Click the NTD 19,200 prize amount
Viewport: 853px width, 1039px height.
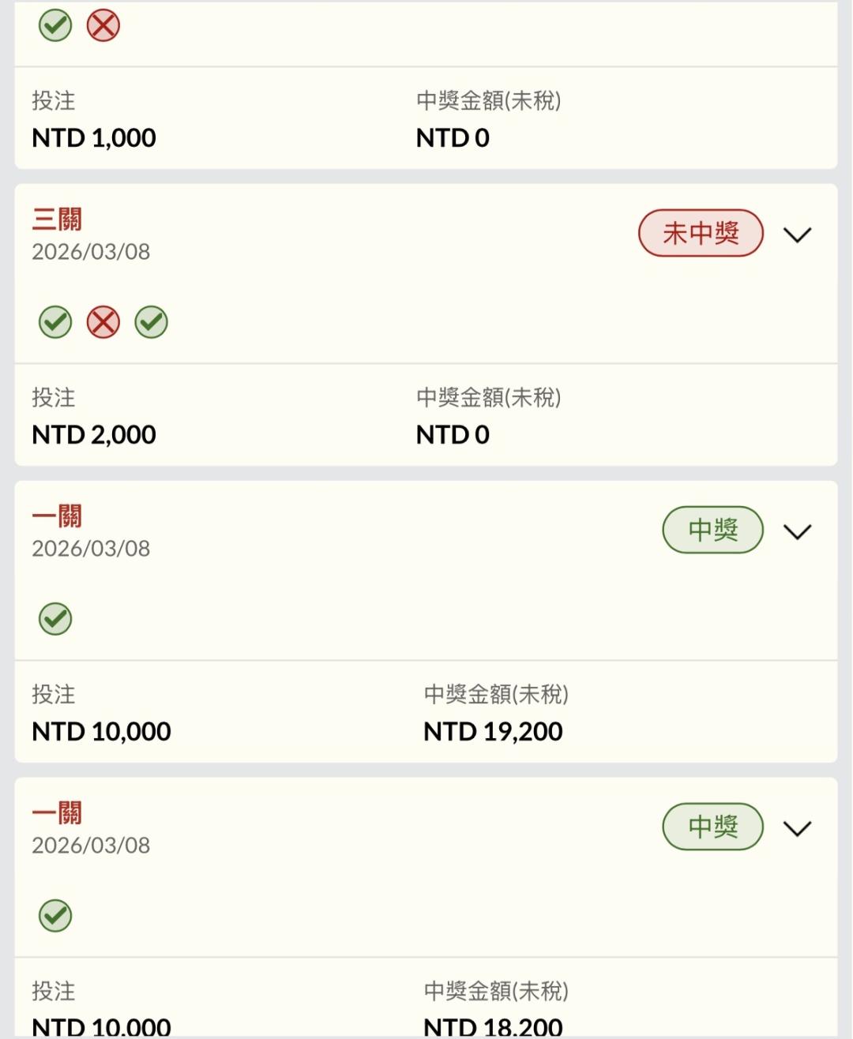493,731
